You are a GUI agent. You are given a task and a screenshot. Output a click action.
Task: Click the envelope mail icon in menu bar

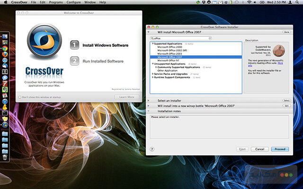(221, 2)
